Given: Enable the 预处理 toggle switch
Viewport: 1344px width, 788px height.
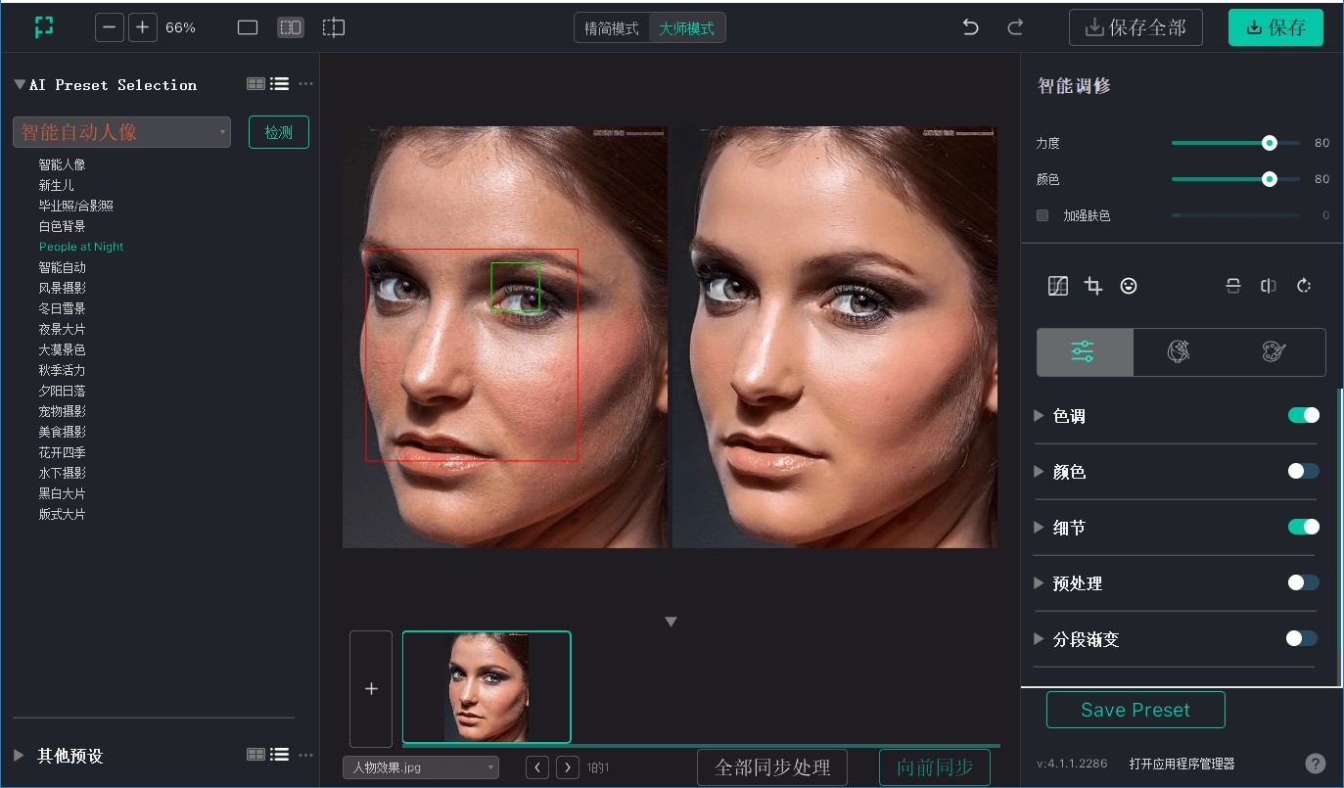Looking at the screenshot, I should click(1303, 582).
